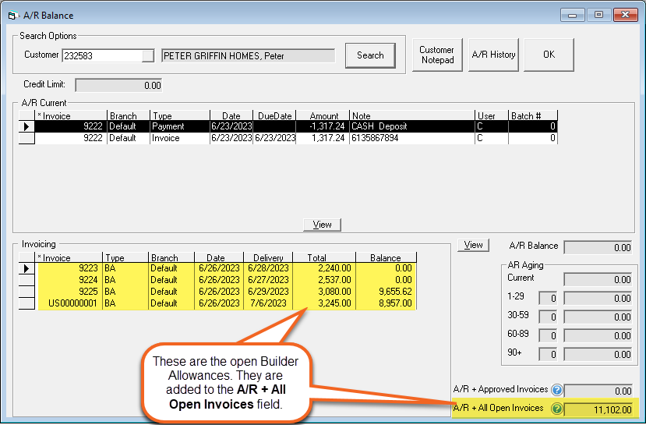Viewport: 646px width, 425px height.
Task: Click the 9,655.62 balance cell
Action: coord(386,292)
